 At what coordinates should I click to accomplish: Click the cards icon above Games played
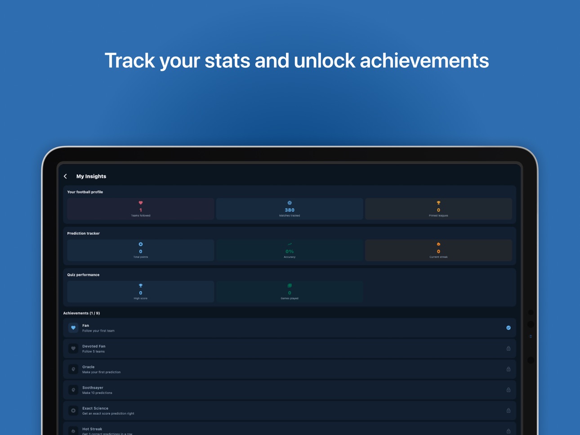(290, 285)
